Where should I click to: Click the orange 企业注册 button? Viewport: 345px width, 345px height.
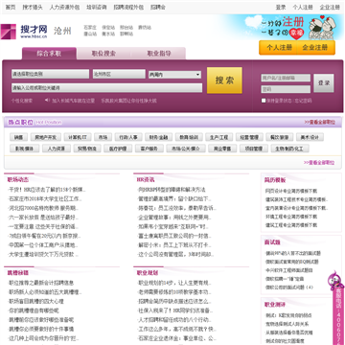point(315,48)
